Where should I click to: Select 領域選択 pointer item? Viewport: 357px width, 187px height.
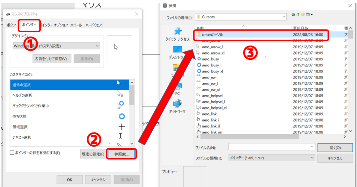coord(69,127)
